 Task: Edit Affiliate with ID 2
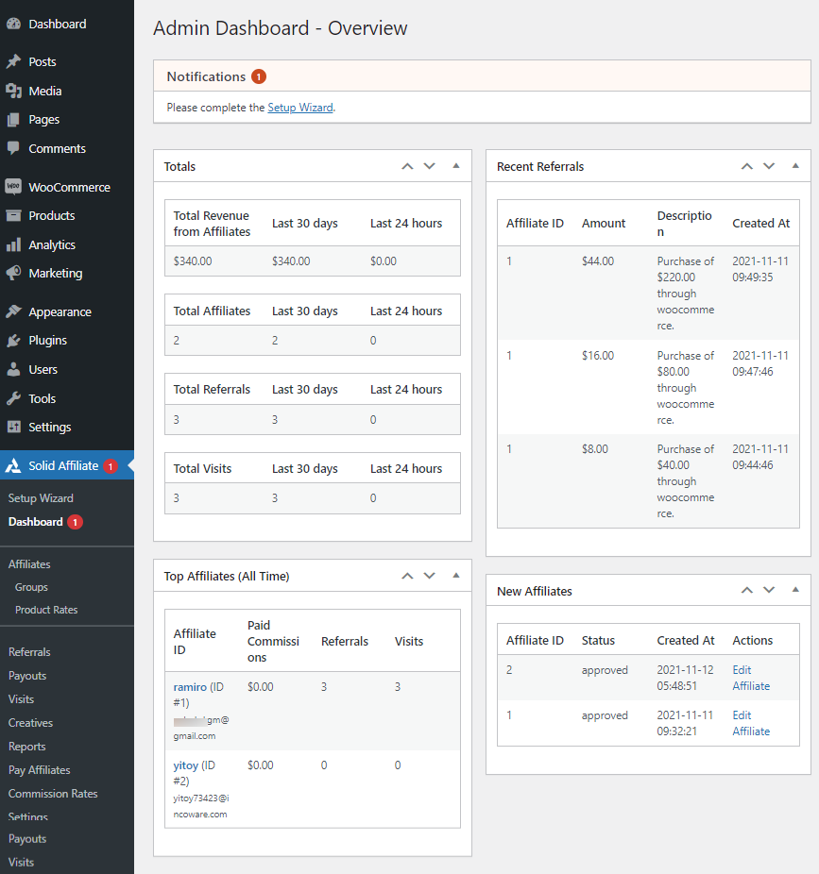point(750,678)
